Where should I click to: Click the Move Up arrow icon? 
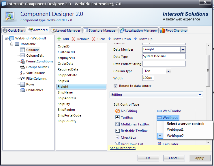click(135, 39)
